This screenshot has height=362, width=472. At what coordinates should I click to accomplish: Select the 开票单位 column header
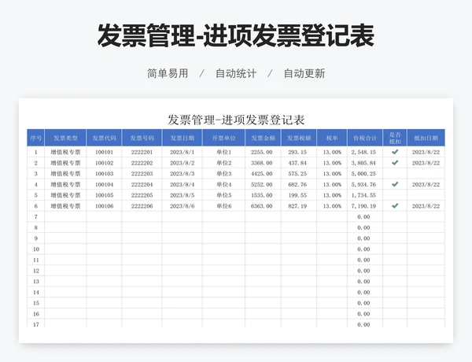224,138
